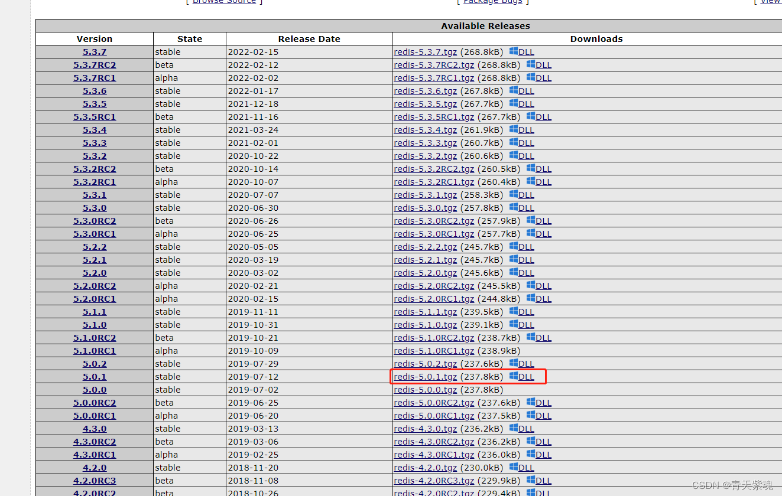Open the DLL link for version 5.0.2

(526, 364)
